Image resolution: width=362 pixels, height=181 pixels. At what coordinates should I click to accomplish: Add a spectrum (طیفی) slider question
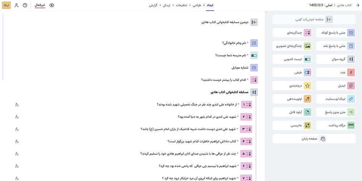pos(307,72)
